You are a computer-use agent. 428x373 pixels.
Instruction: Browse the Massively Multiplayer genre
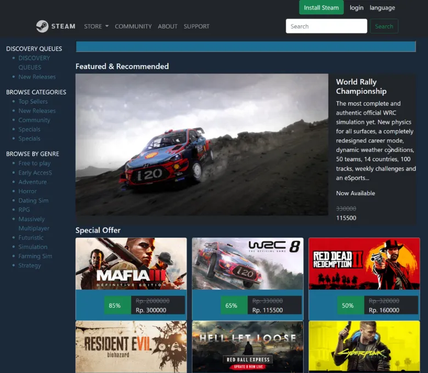pyautogui.click(x=34, y=224)
